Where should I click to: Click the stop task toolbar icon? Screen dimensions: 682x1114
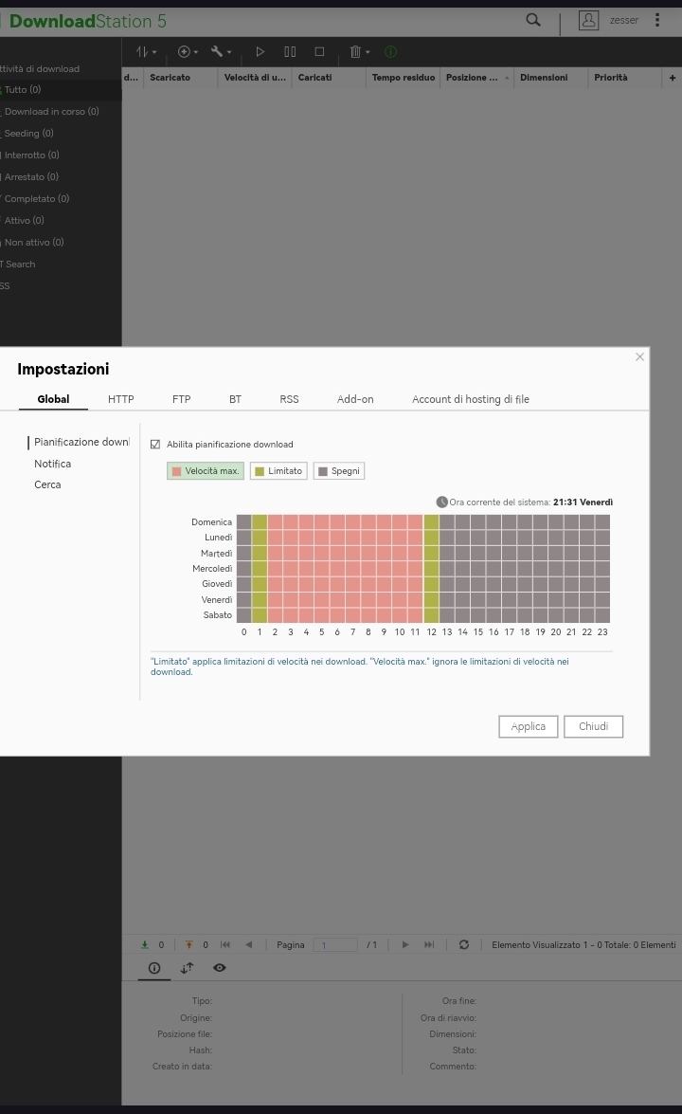[x=319, y=52]
